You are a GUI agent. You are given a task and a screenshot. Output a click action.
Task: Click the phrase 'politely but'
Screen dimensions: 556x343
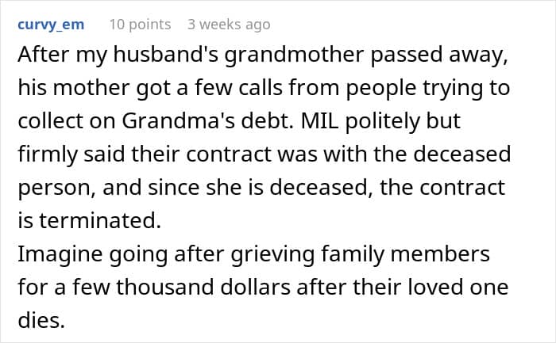point(403,122)
